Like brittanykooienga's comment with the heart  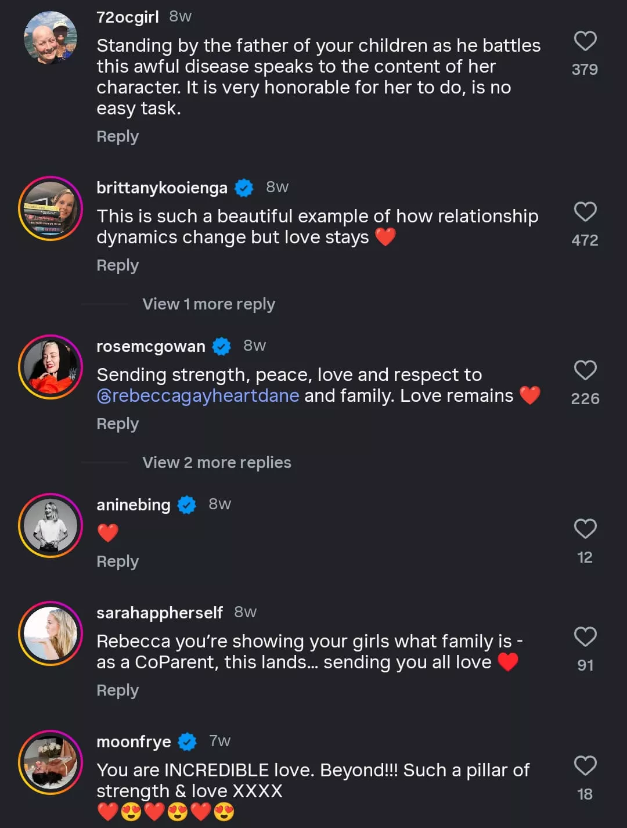coord(585,212)
